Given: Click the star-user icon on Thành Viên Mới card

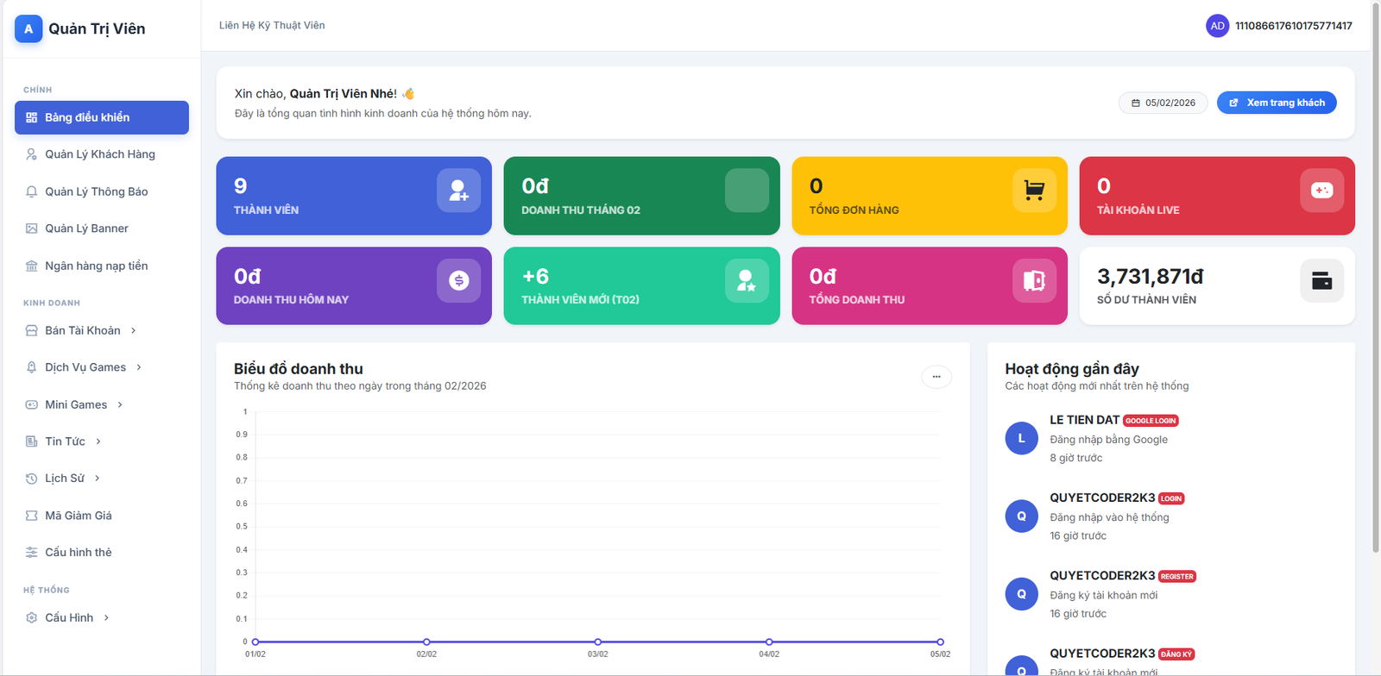Looking at the screenshot, I should (747, 280).
